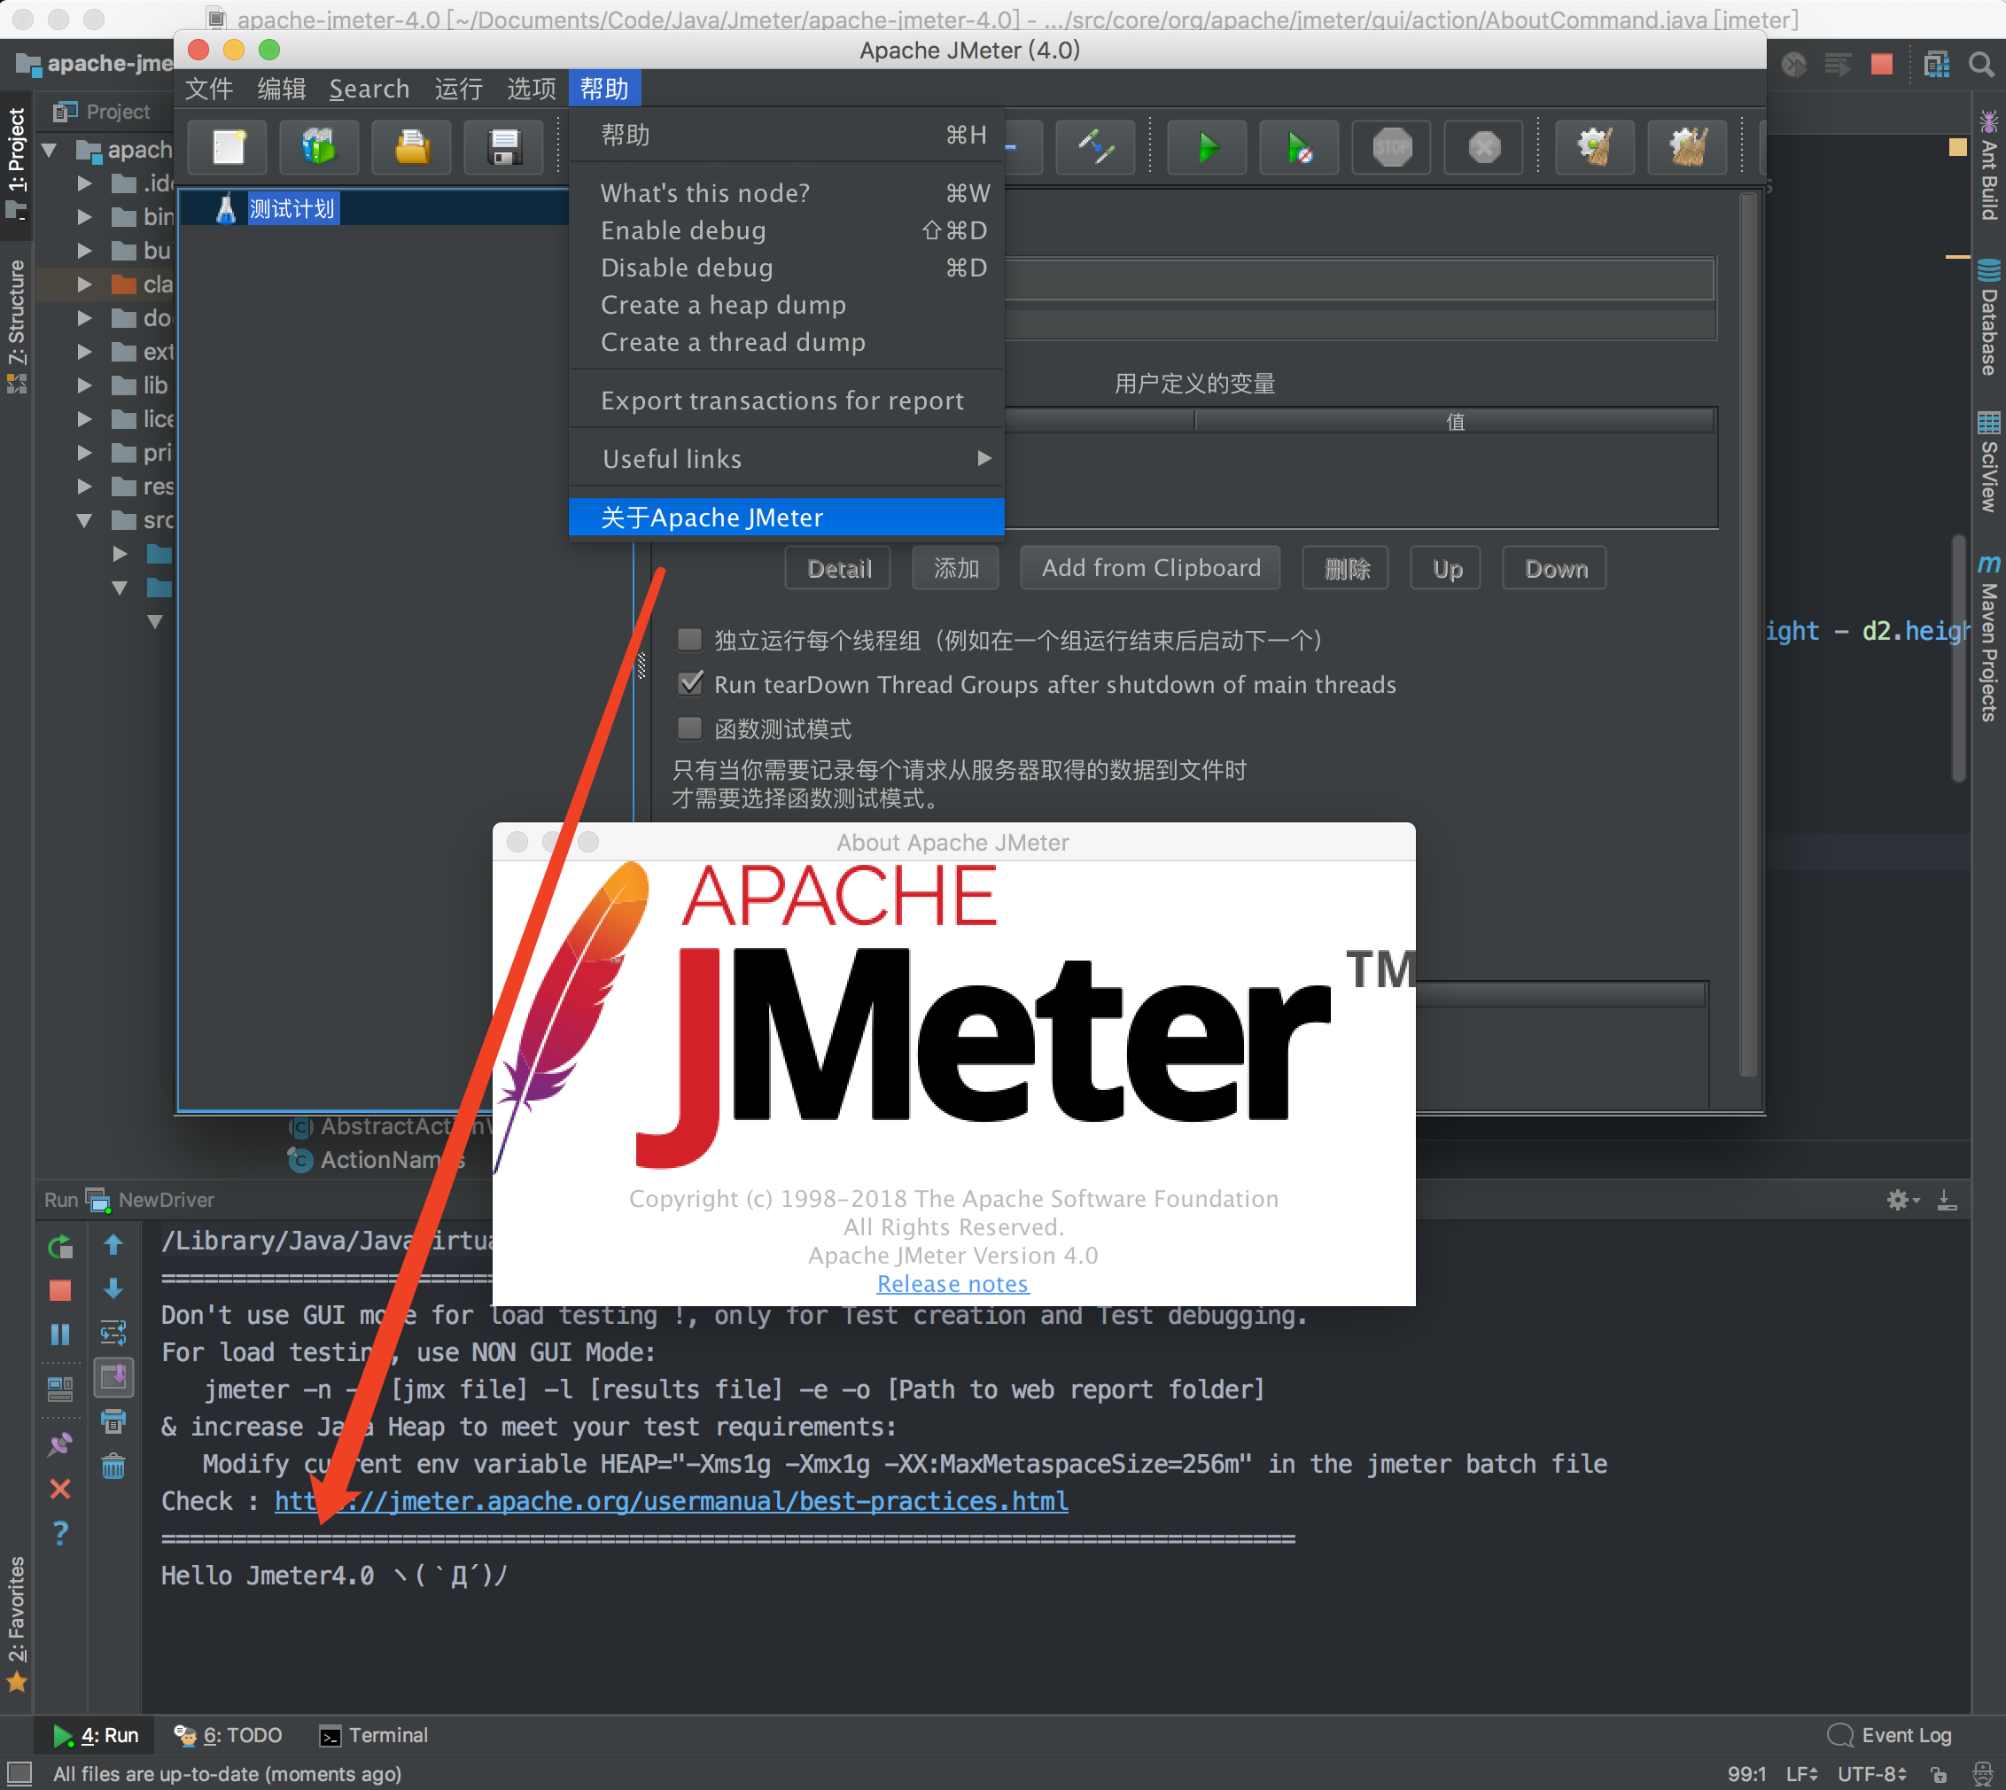Open the Templates icon in JMeter toolbar

[x=319, y=147]
